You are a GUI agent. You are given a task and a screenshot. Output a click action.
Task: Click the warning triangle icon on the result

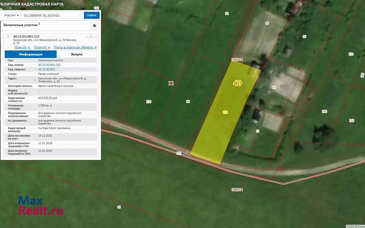(x=87, y=36)
